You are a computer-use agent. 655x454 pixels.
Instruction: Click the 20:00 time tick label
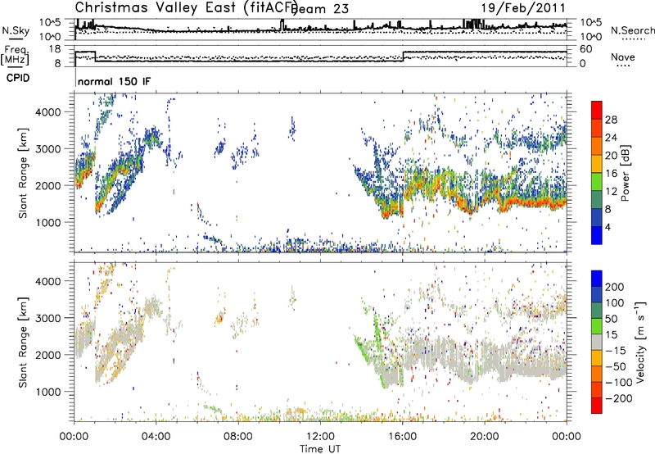[x=485, y=437]
